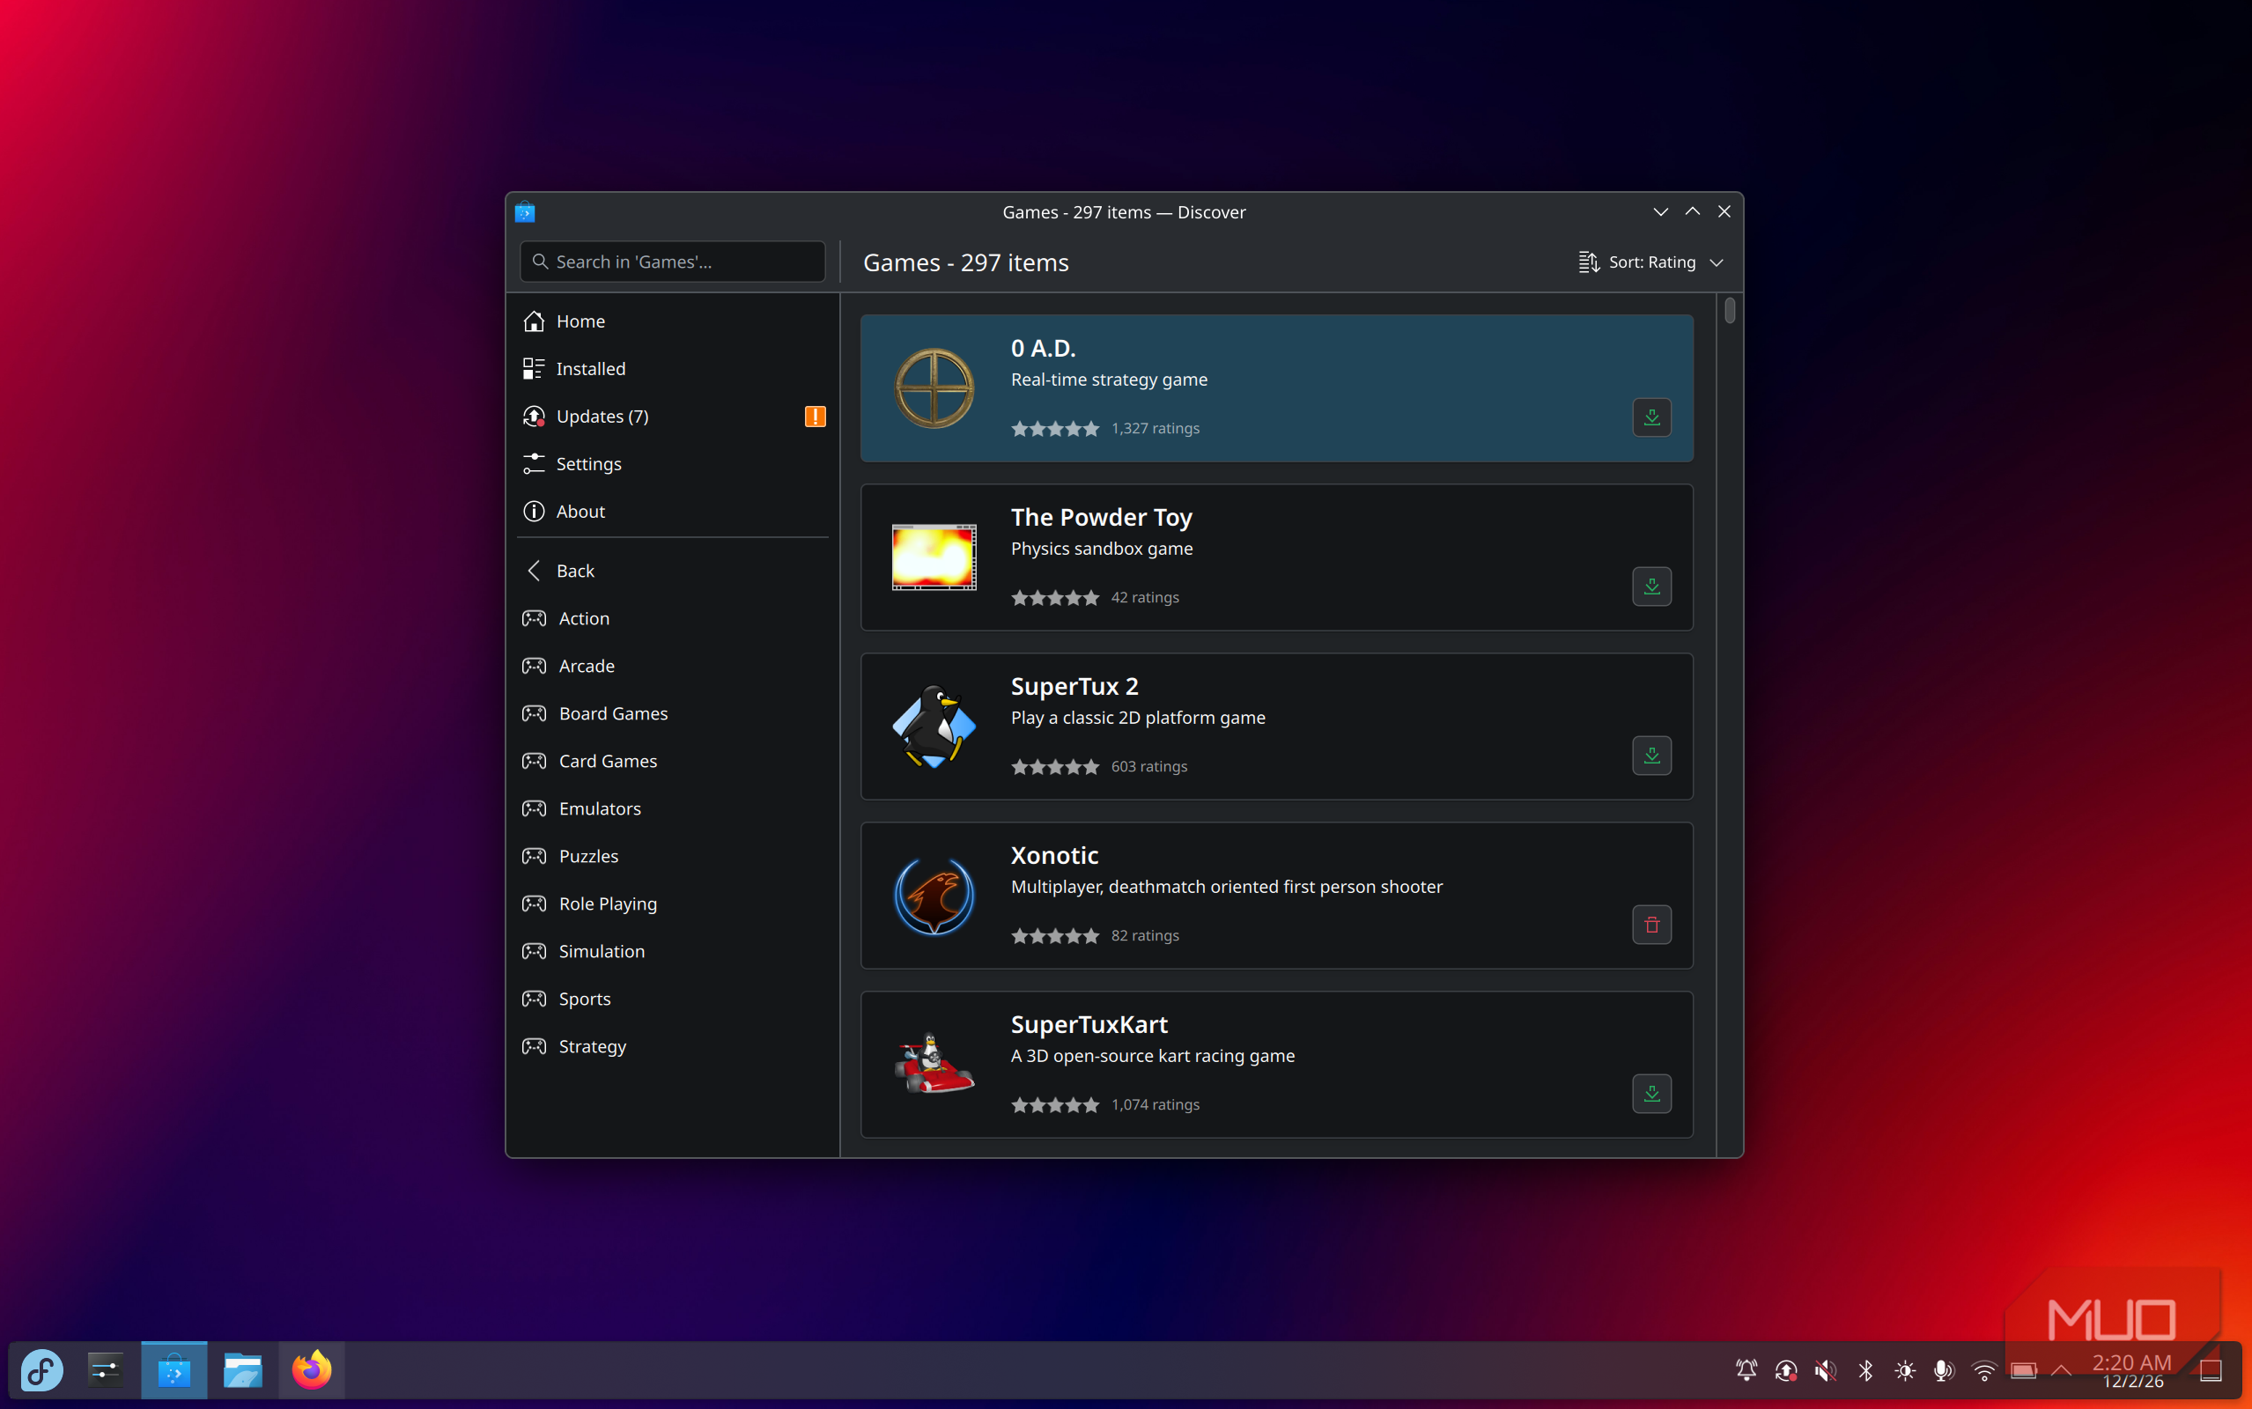
Task: Open the software updates tray icon
Action: pos(1785,1370)
